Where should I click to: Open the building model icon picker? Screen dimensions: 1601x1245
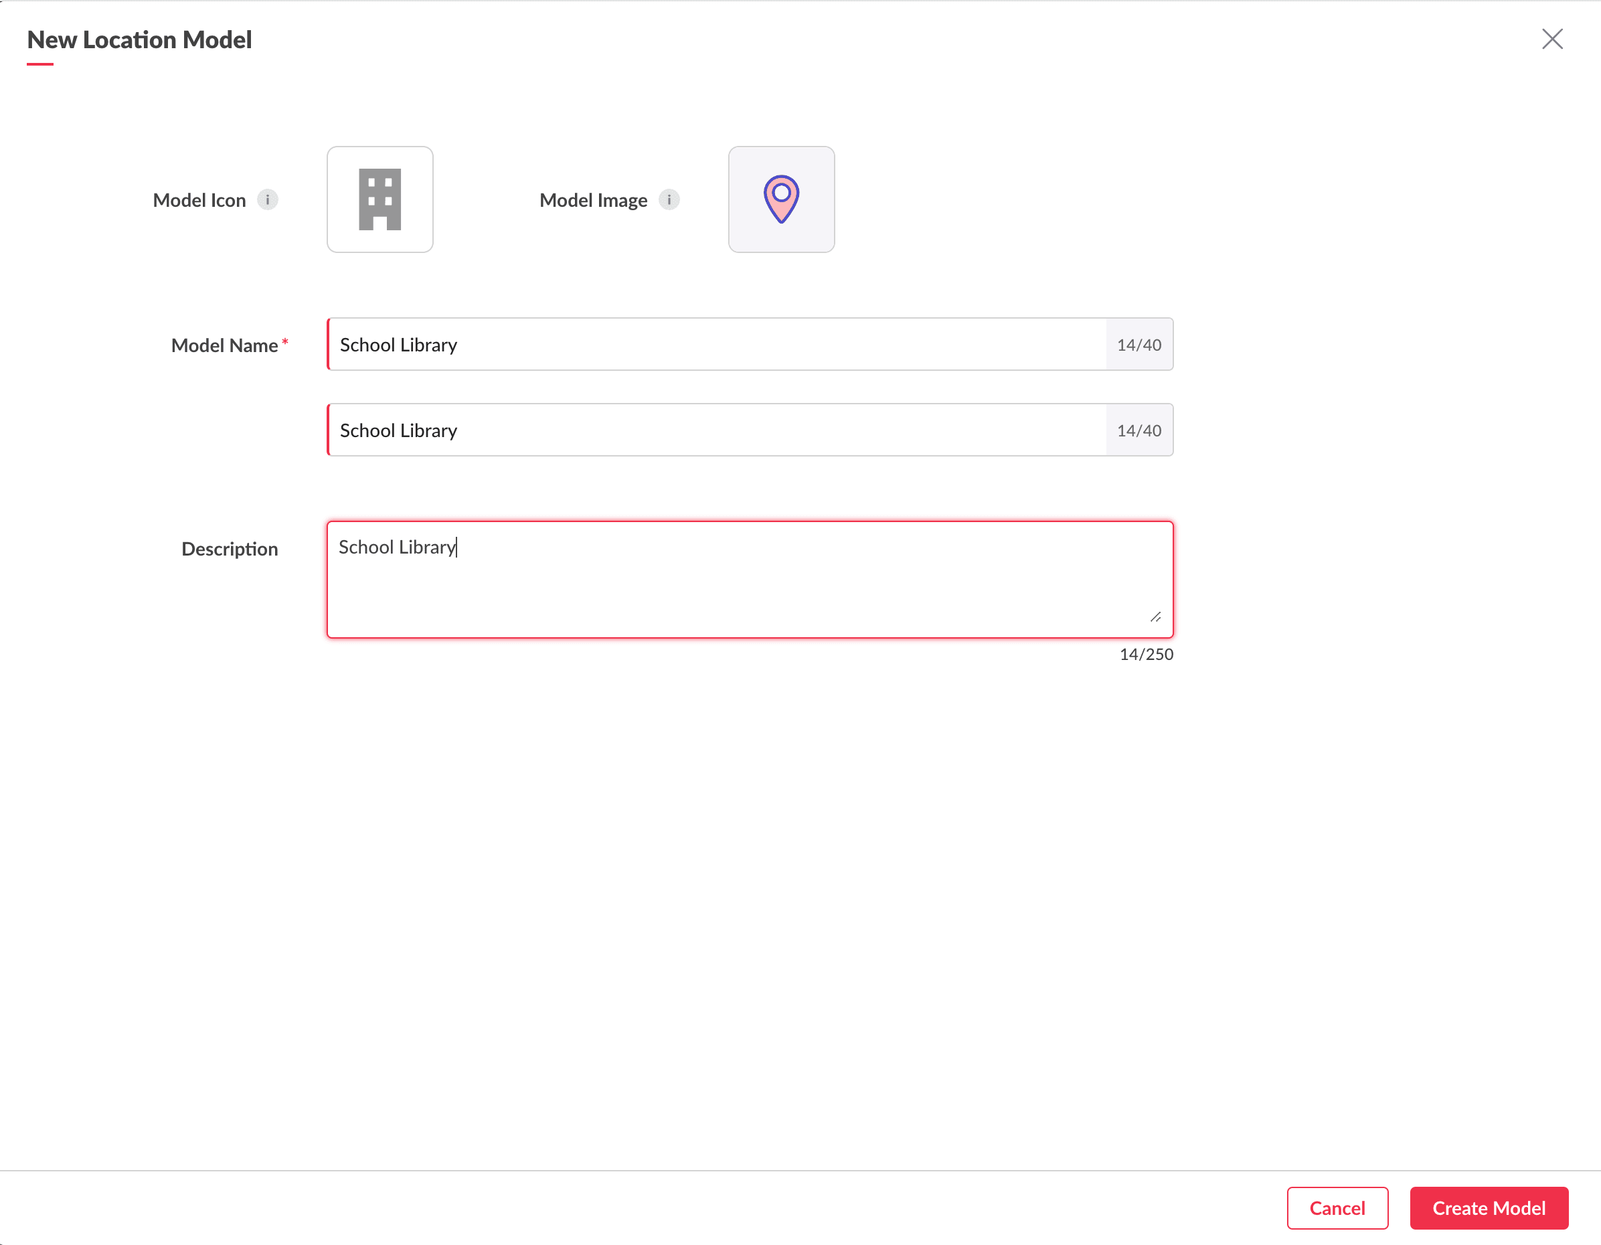380,199
